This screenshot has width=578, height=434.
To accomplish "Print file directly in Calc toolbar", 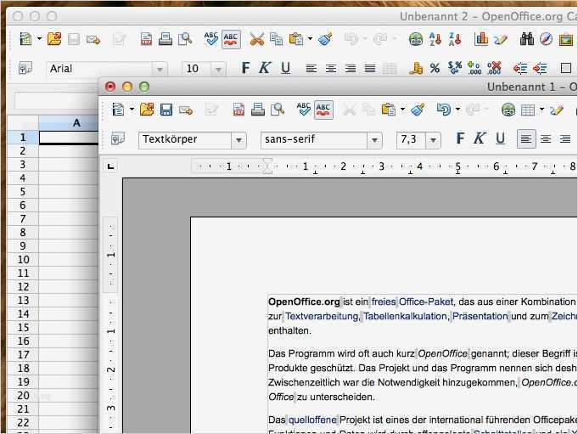I will coord(166,39).
